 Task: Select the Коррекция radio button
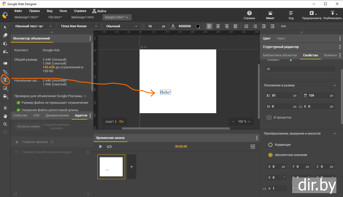point(270,145)
